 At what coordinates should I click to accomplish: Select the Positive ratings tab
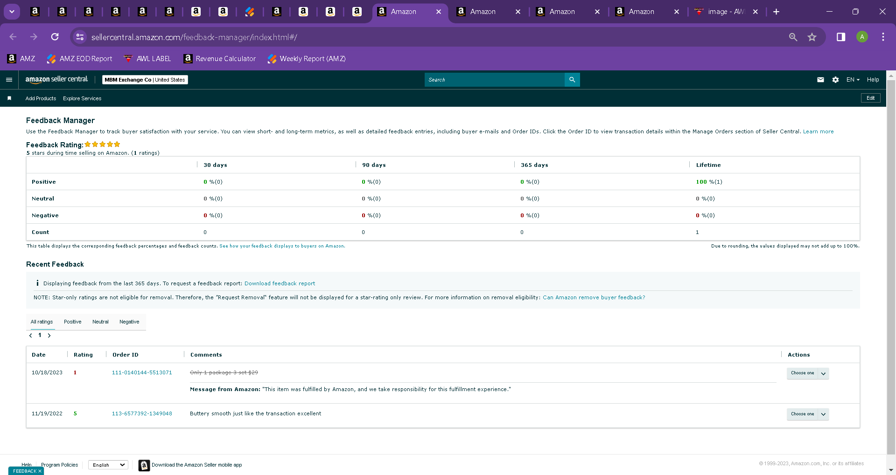tap(72, 322)
